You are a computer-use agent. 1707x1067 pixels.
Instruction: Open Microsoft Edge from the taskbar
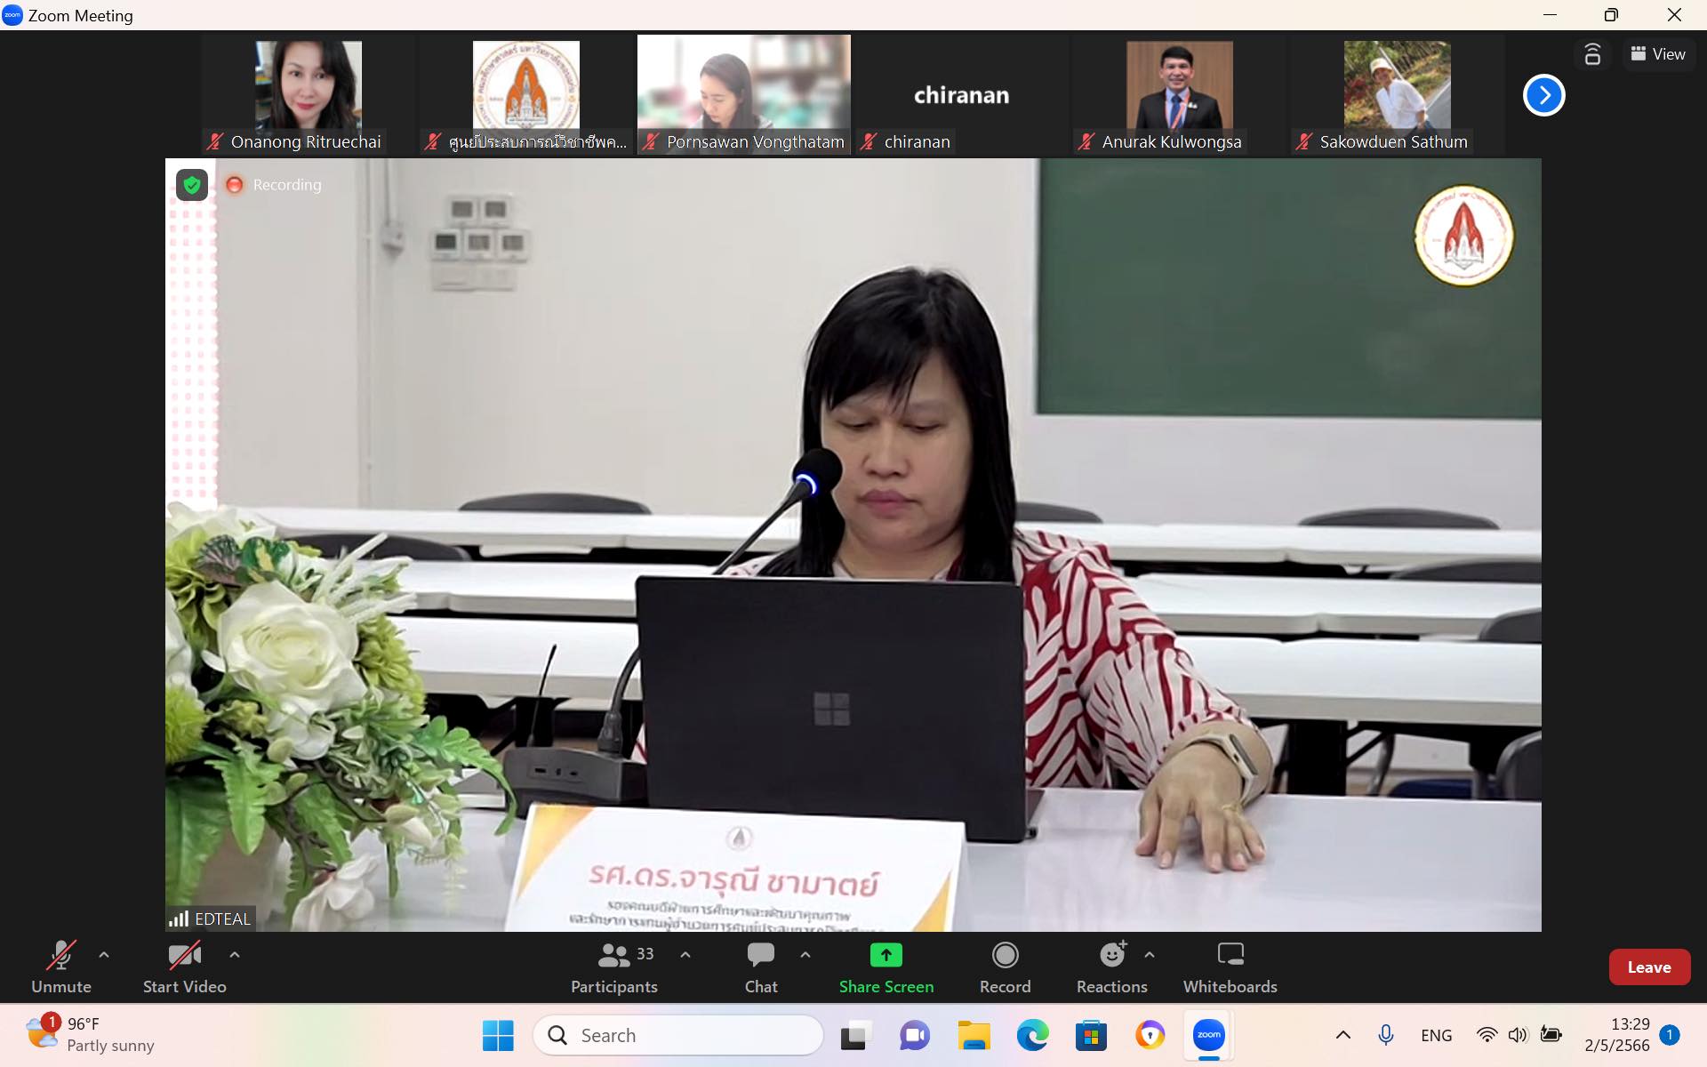coord(1032,1035)
